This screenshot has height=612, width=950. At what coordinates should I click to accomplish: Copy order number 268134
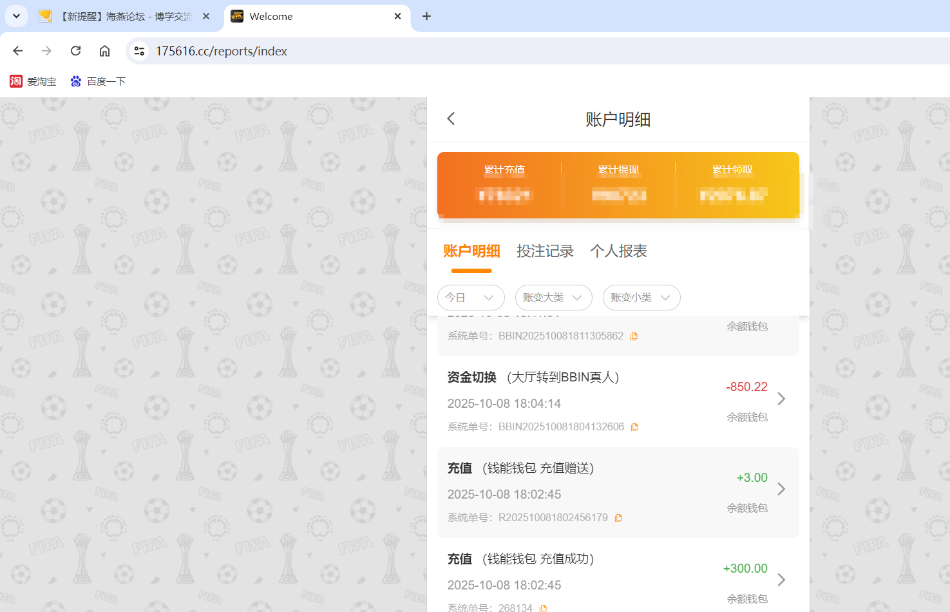click(542, 607)
